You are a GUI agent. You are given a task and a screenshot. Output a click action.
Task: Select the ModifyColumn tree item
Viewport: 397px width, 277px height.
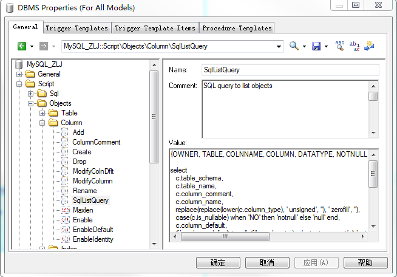tap(92, 181)
